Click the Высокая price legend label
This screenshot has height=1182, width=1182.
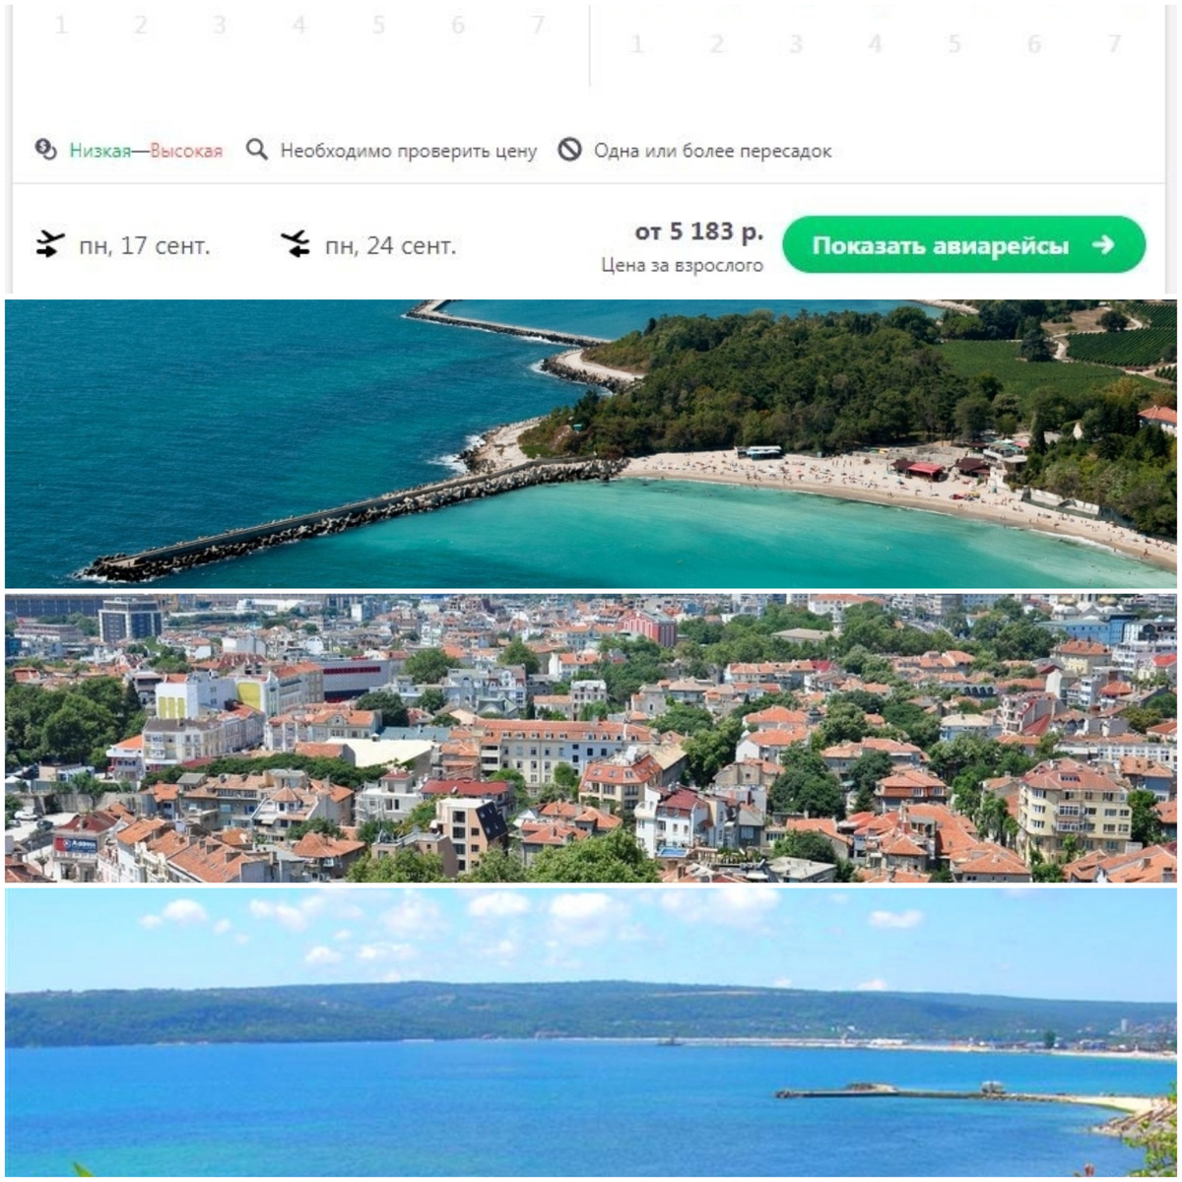(x=186, y=151)
